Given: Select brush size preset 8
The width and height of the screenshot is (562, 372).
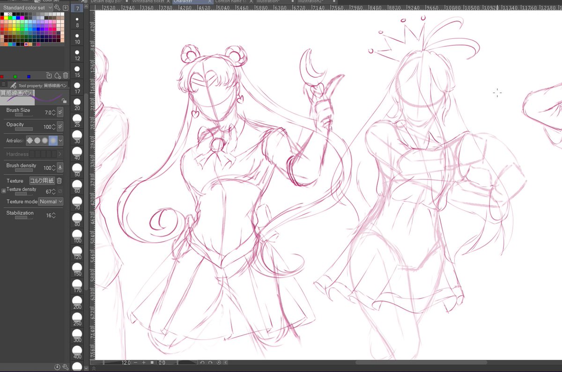Looking at the screenshot, I should [77, 22].
